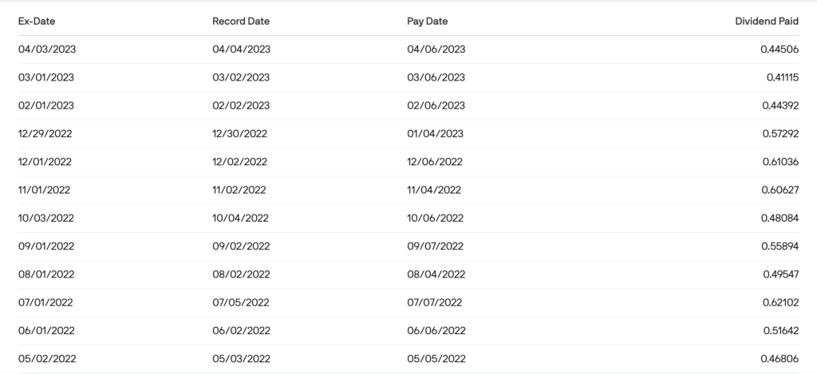This screenshot has height=374, width=817.
Task: Click the 0.61036 dividend amount
Action: coord(780,162)
